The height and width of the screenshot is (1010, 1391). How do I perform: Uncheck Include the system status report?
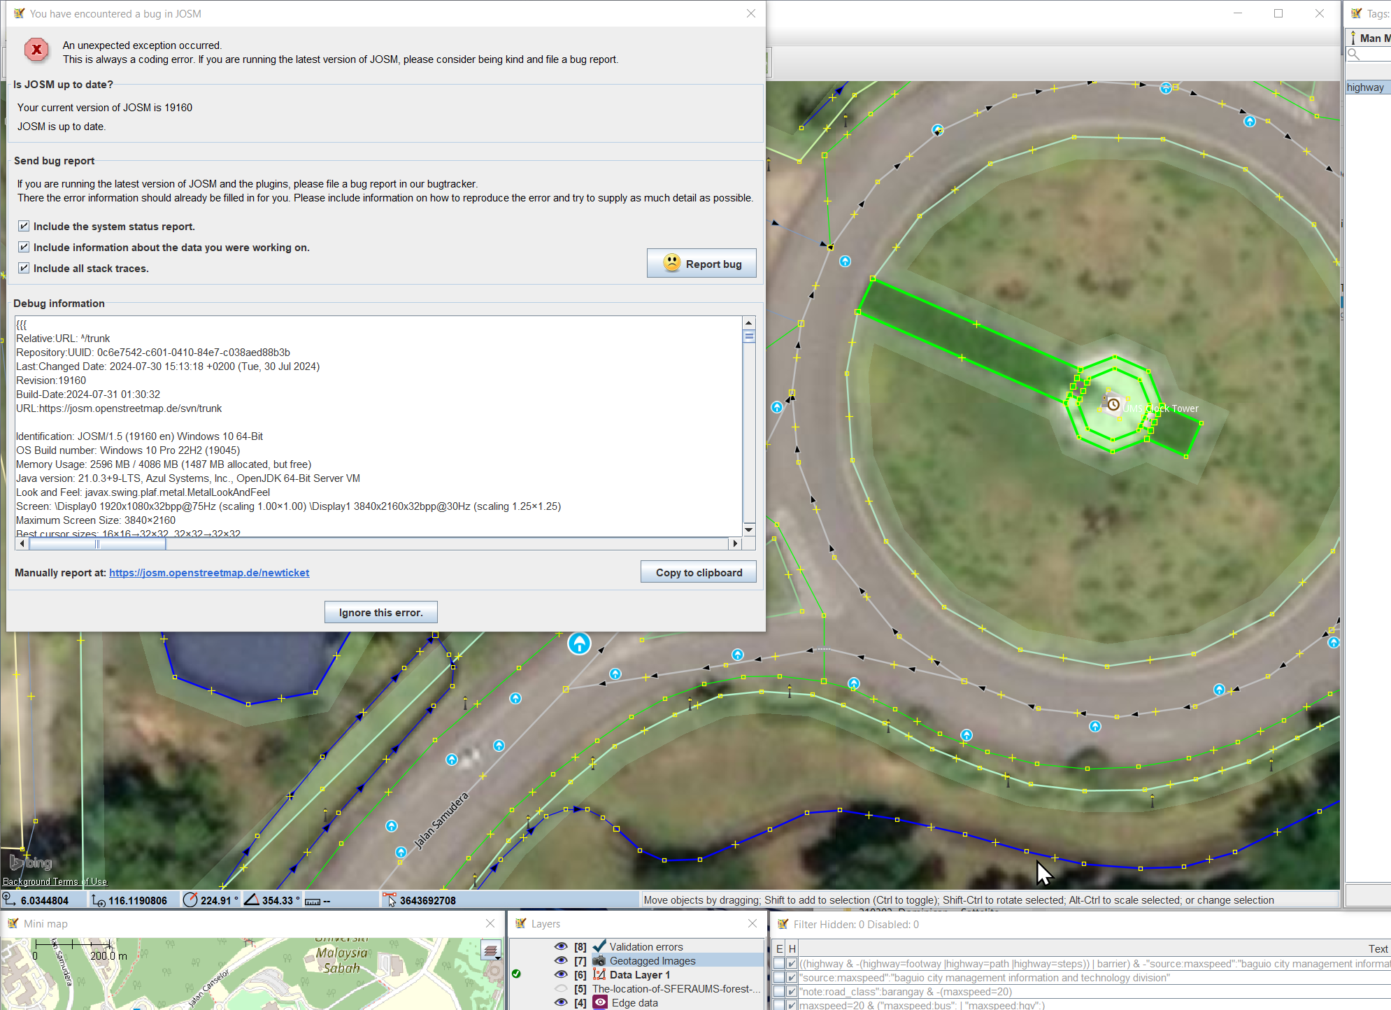[24, 226]
